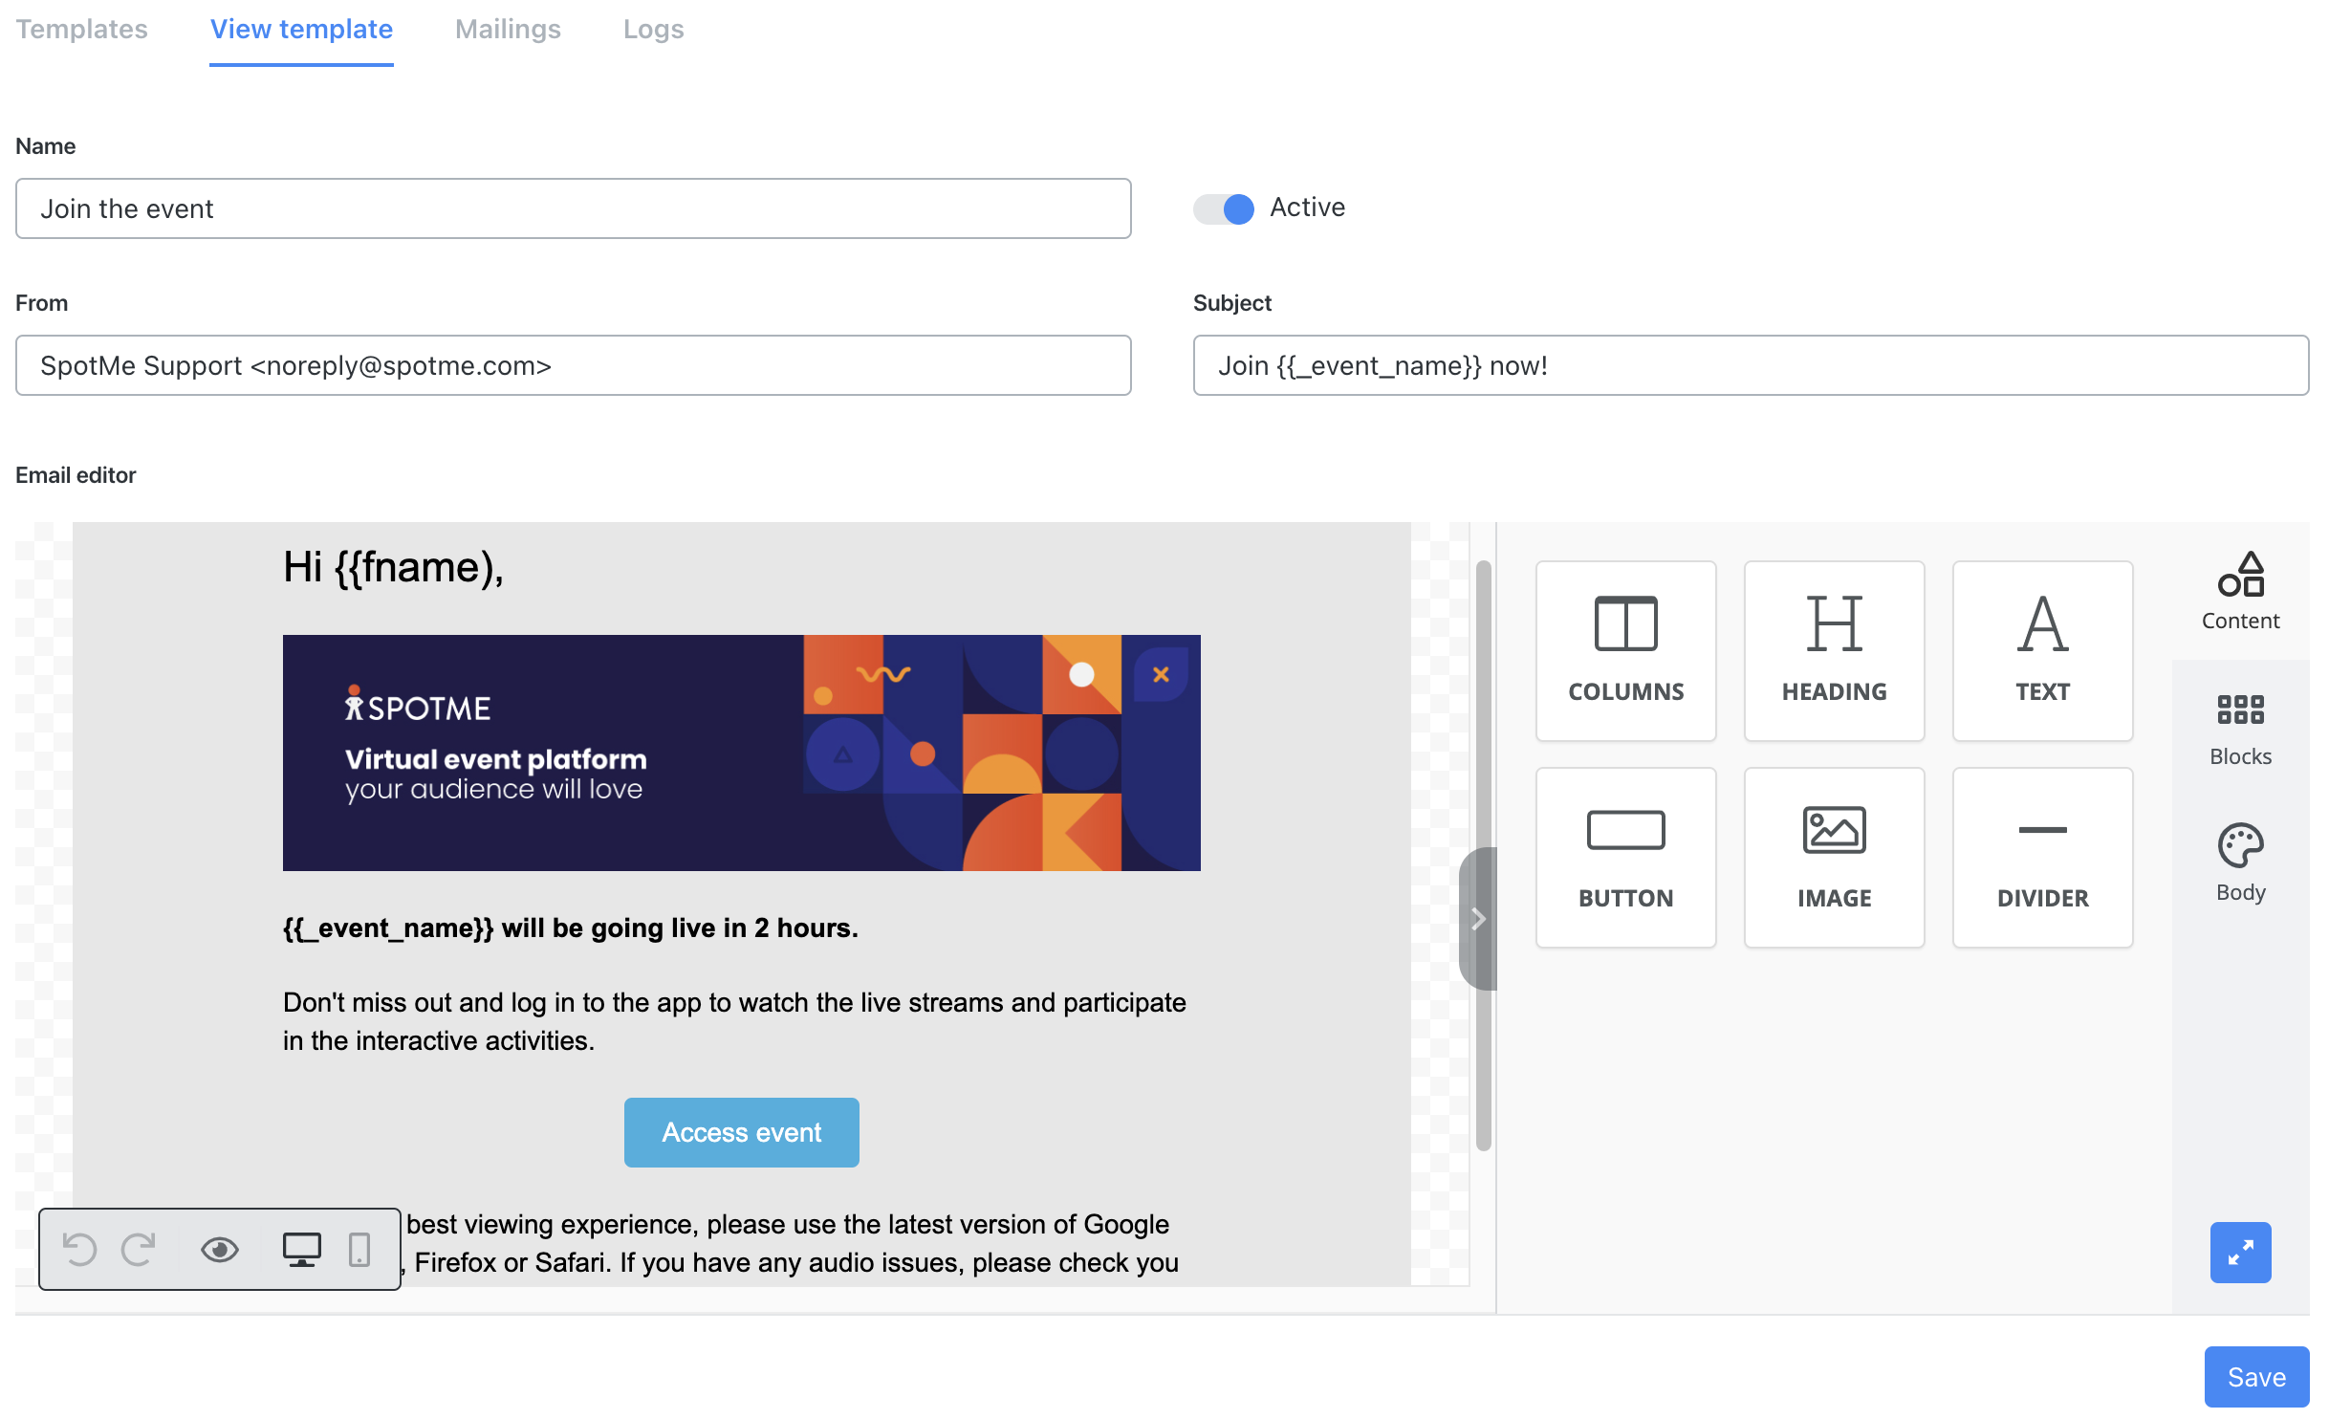Click the Save button

point(2256,1377)
